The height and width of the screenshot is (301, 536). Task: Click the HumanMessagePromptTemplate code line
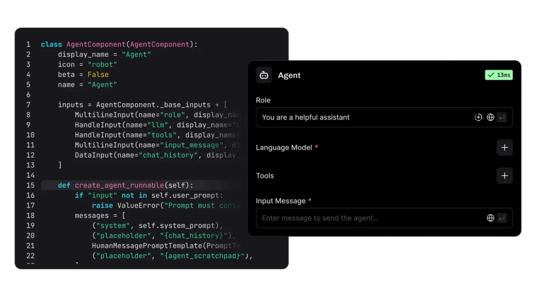[x=166, y=246]
